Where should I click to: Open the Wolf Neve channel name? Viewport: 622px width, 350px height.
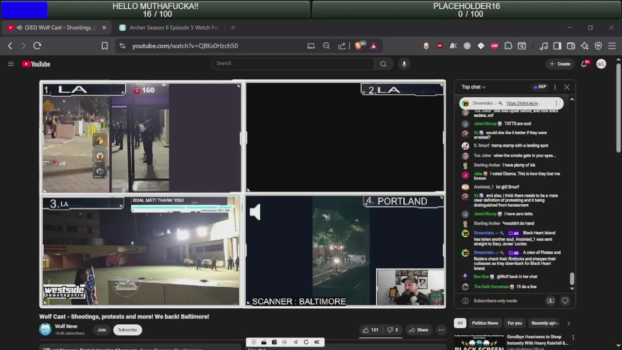[x=66, y=327]
